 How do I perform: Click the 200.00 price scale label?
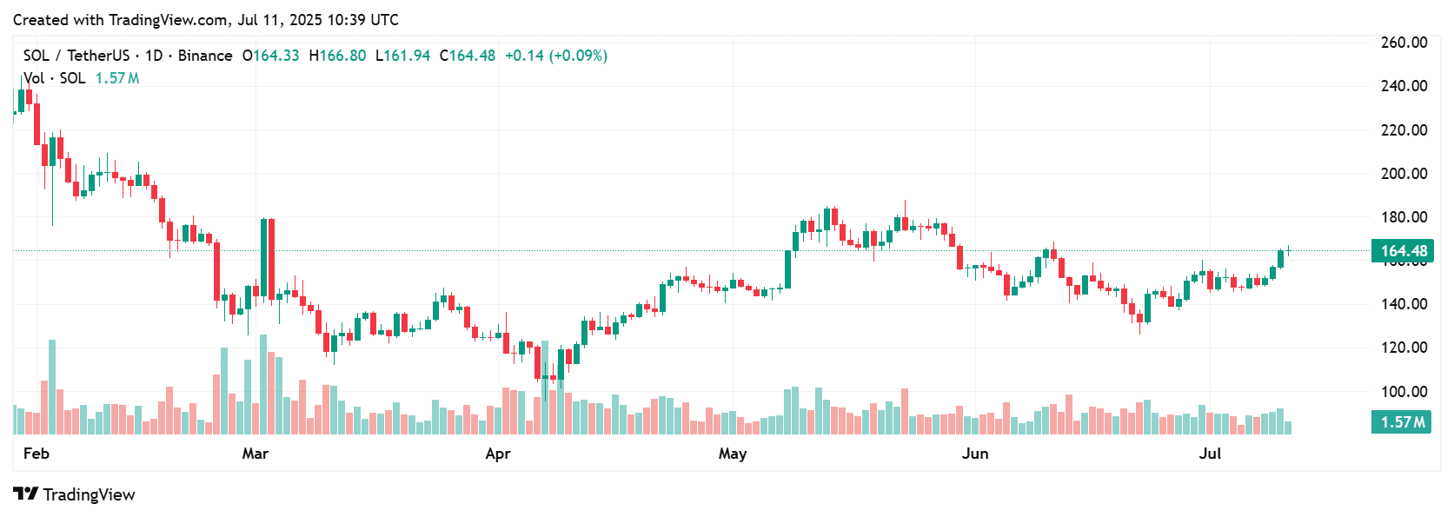click(x=1404, y=174)
